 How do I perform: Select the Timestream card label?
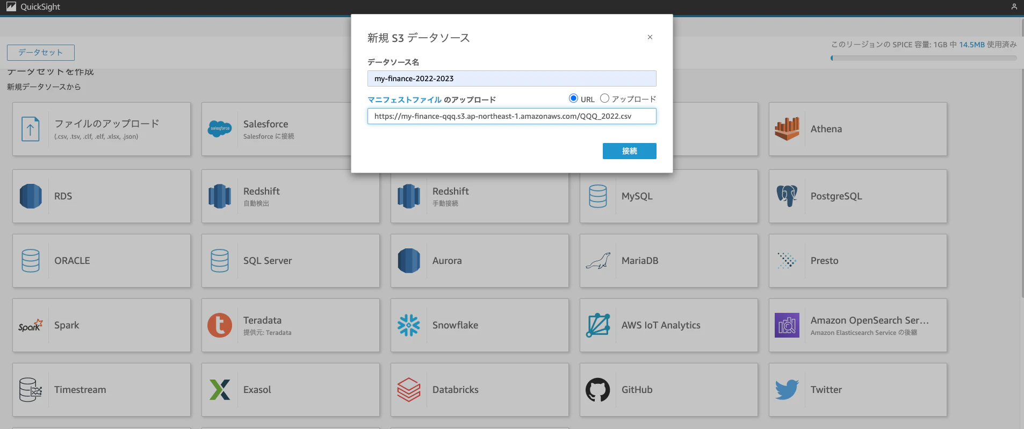point(80,390)
